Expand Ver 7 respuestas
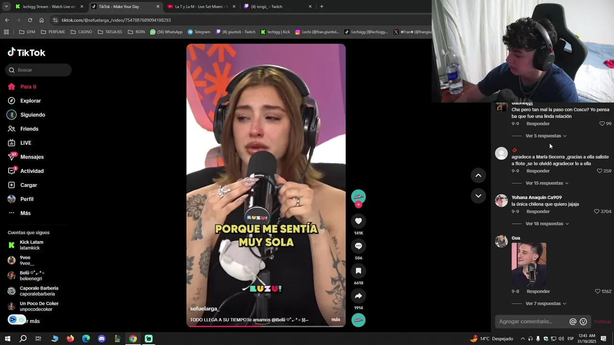 click(546, 304)
